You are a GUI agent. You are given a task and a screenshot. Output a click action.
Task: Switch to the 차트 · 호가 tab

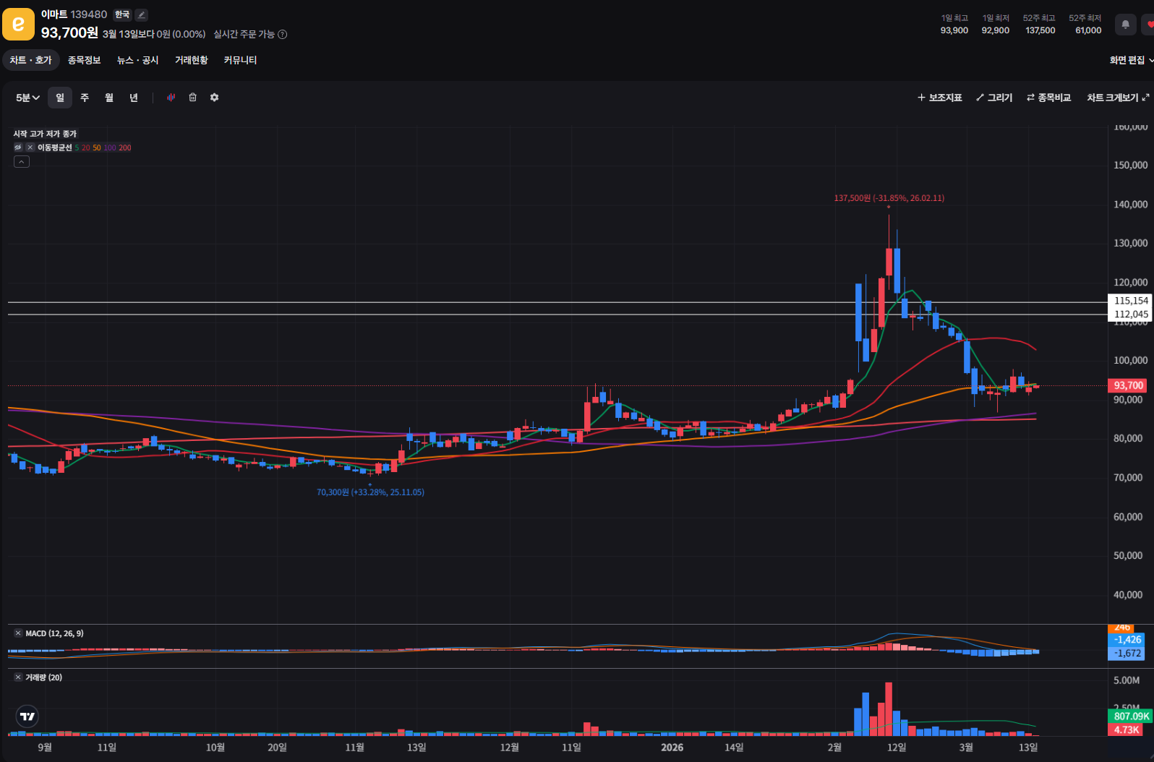tap(31, 60)
